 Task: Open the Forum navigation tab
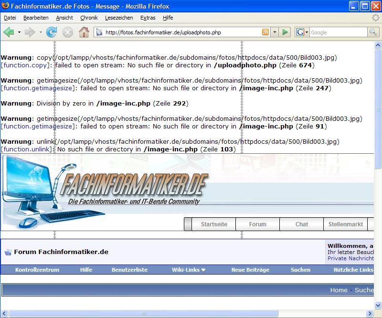[257, 224]
